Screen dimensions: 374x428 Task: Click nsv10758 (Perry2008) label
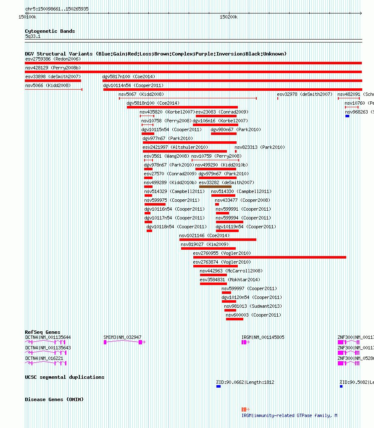(x=166, y=121)
